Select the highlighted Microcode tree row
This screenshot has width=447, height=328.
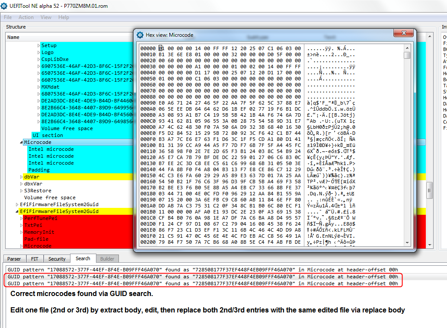click(38, 142)
